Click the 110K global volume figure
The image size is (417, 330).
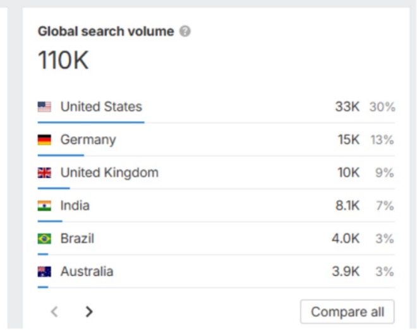[x=63, y=61]
